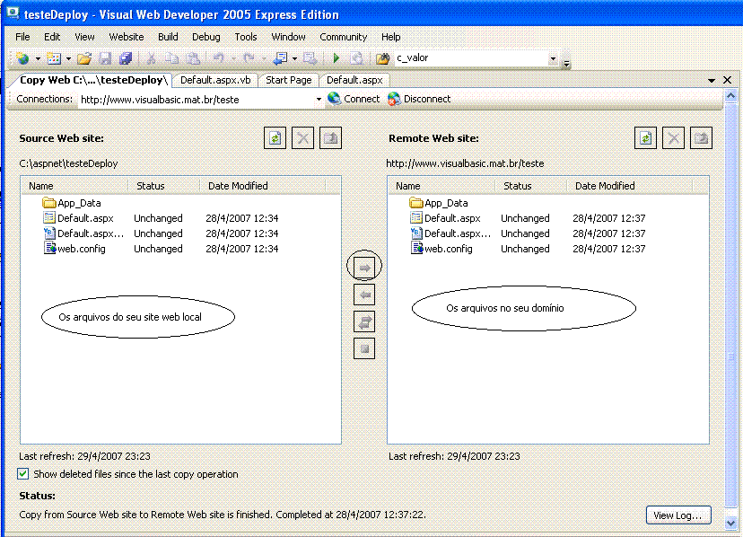Copy selected files to remote site arrow
The image size is (743, 537).
click(x=364, y=267)
